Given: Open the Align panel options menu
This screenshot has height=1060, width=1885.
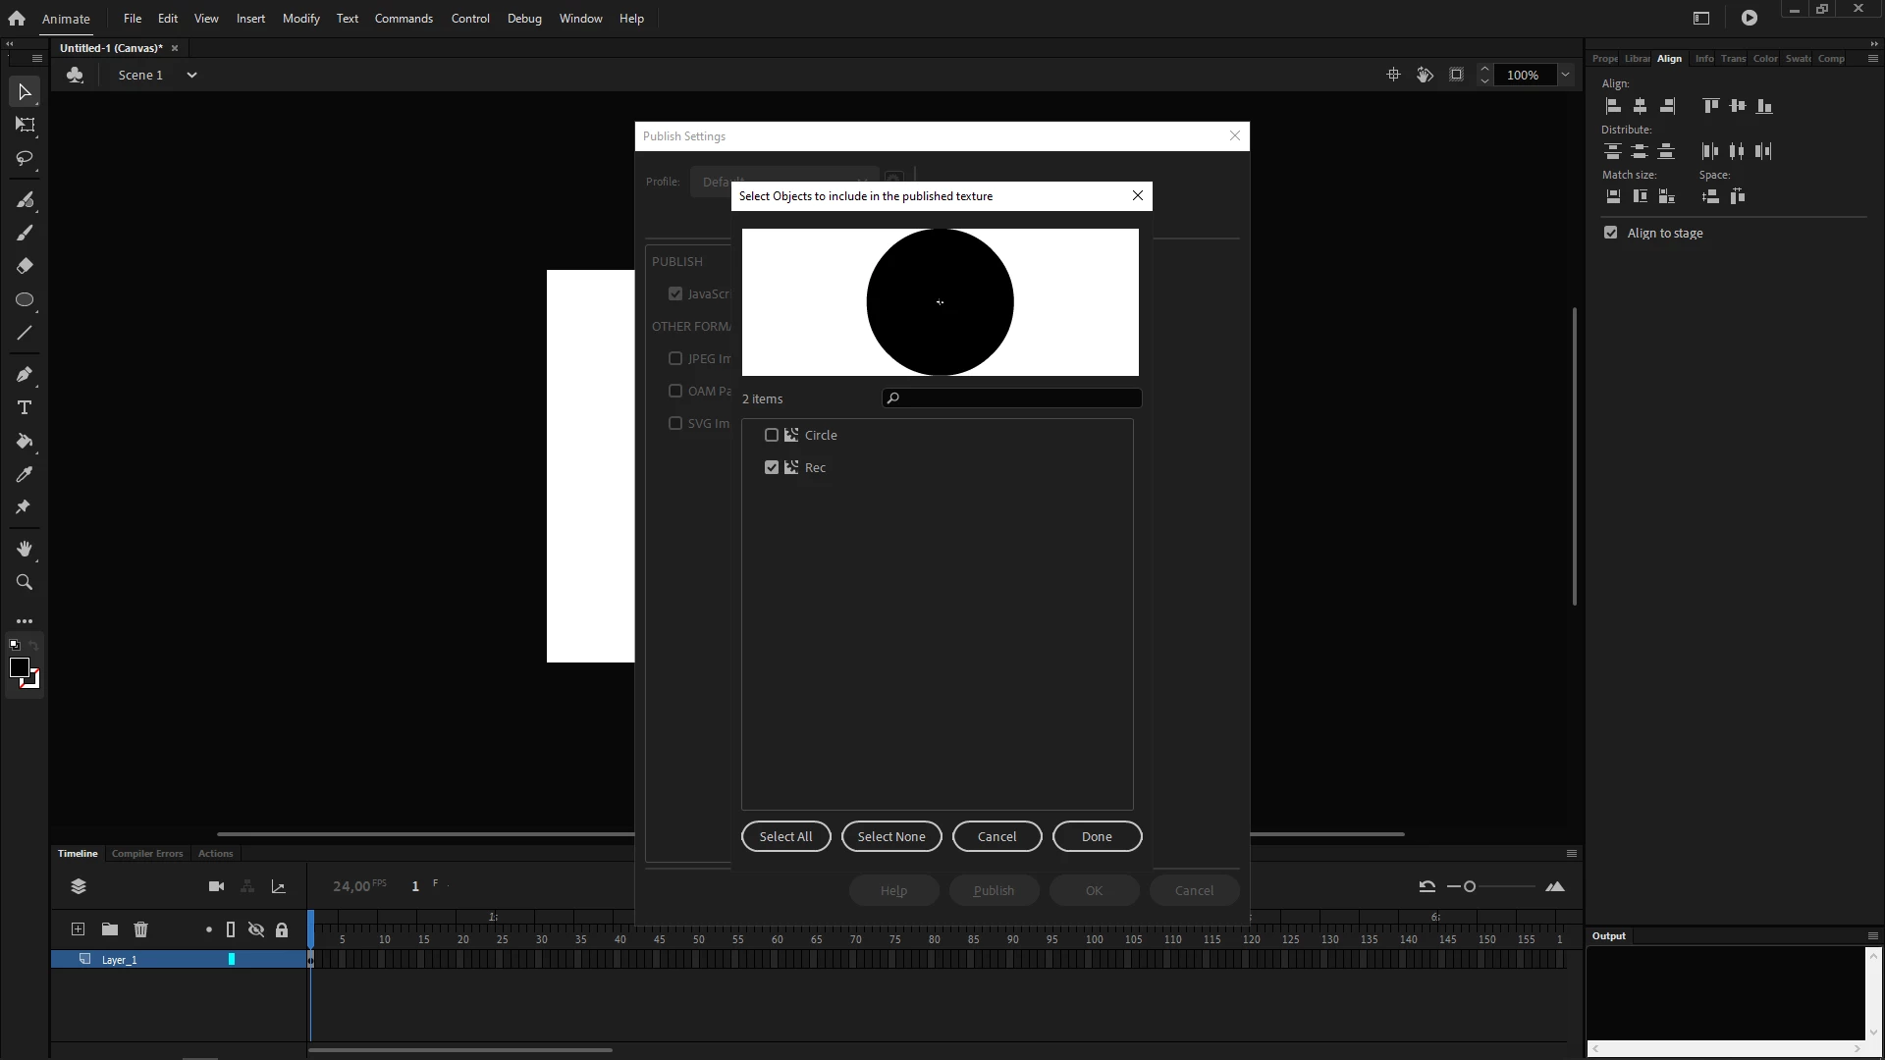Looking at the screenshot, I should pos(1872,59).
